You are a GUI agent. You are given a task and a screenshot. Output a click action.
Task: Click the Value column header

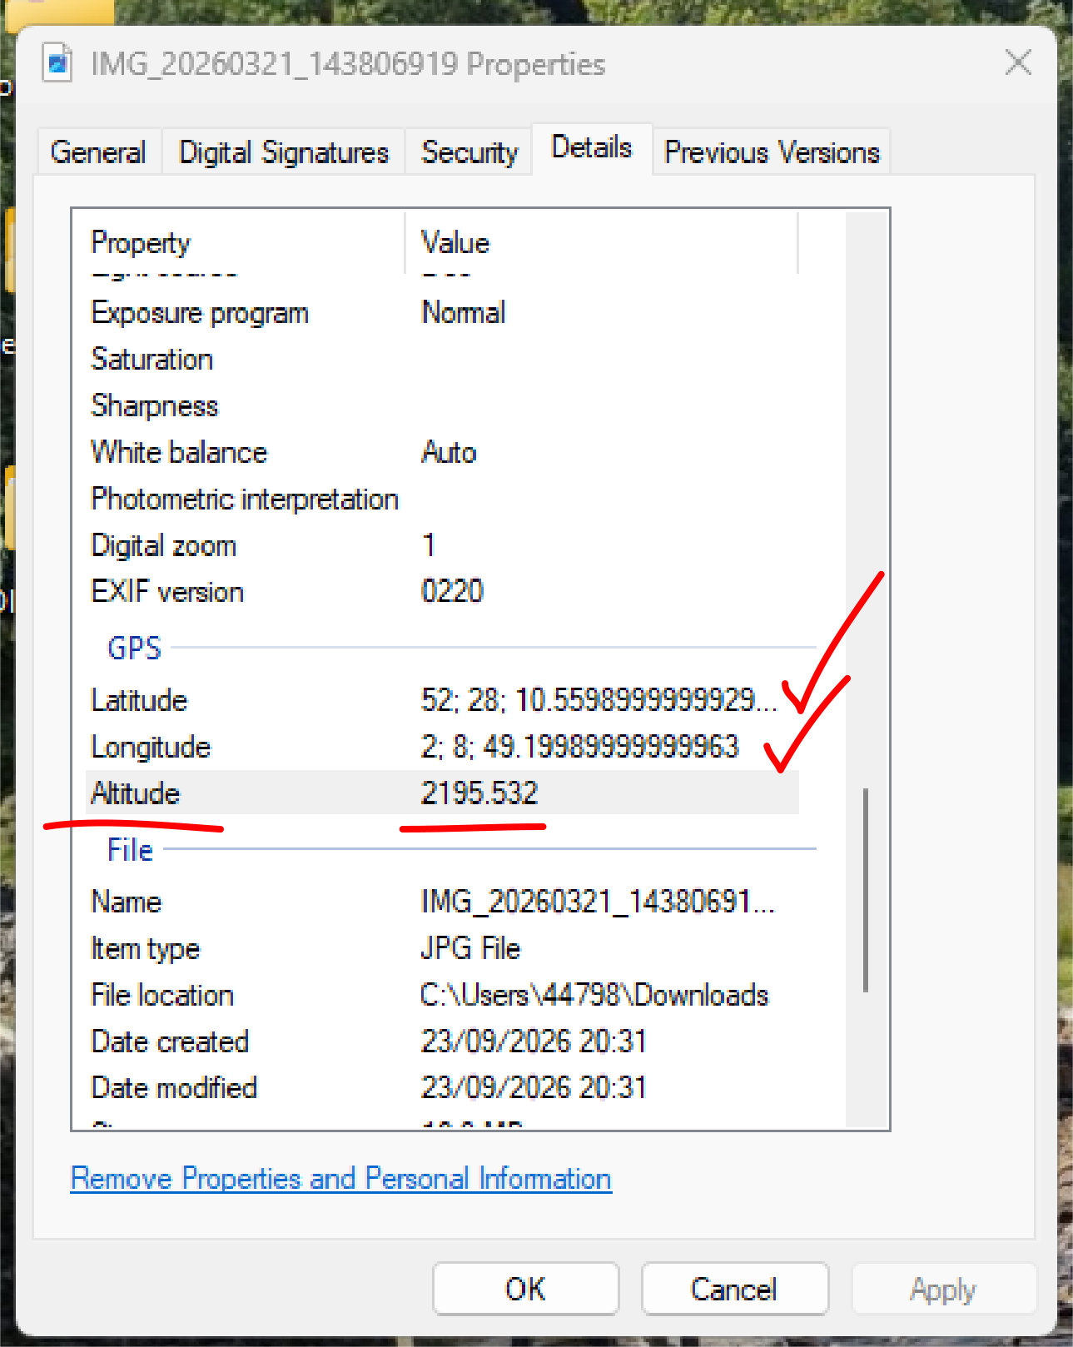pyautogui.click(x=602, y=242)
